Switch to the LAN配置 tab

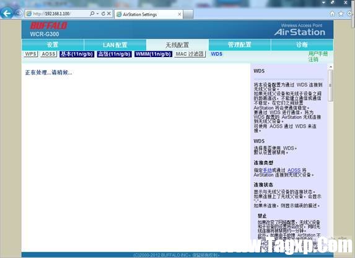[115, 45]
